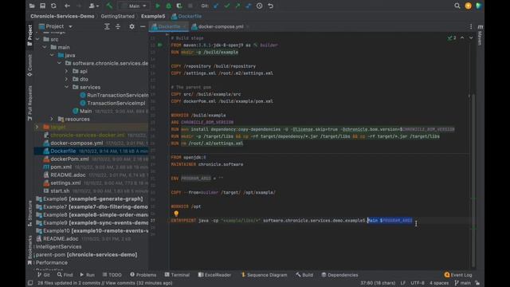Click the LF line separator status item
The image size is (510, 287).
(x=403, y=283)
